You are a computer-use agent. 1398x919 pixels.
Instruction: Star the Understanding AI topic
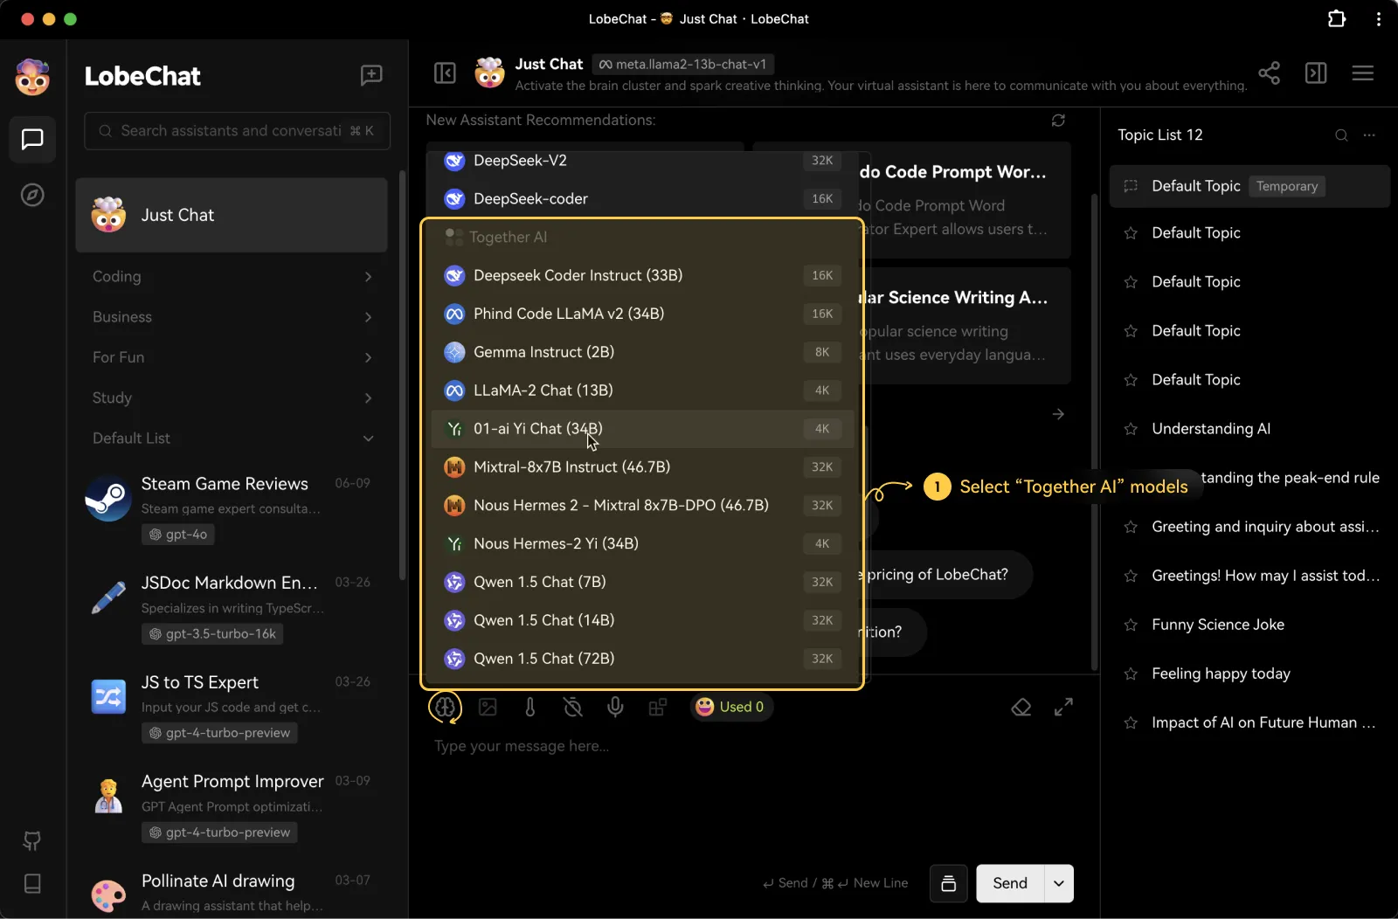1131,429
